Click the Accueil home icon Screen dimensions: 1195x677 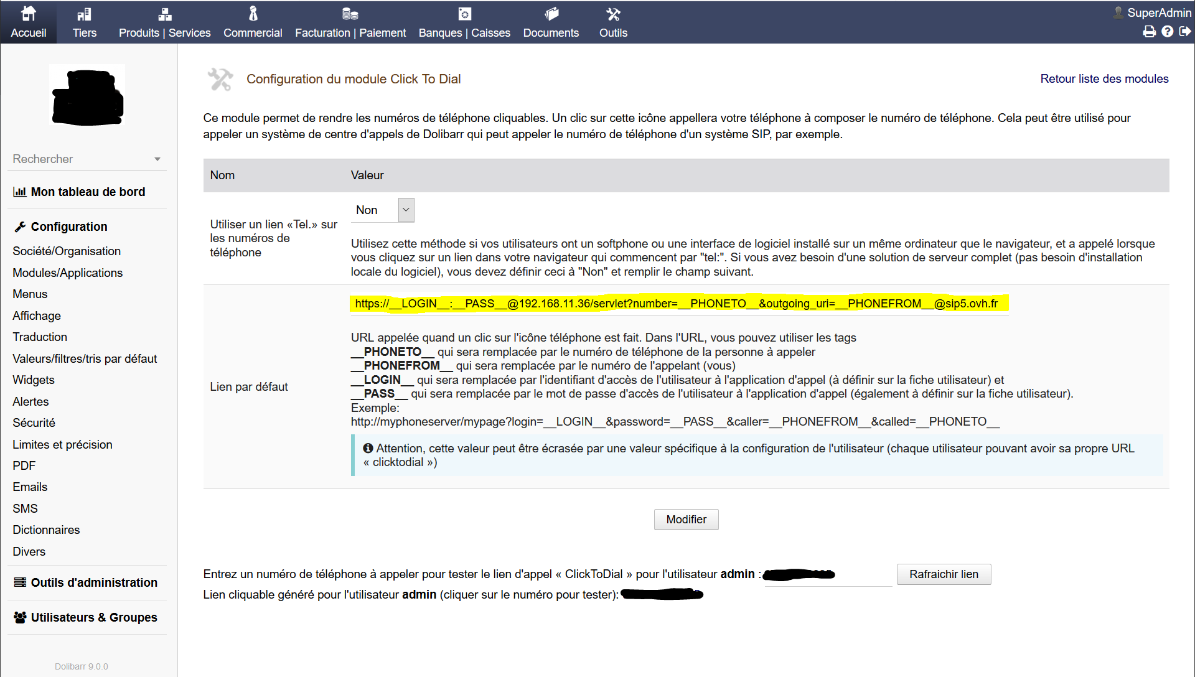pyautogui.click(x=29, y=14)
